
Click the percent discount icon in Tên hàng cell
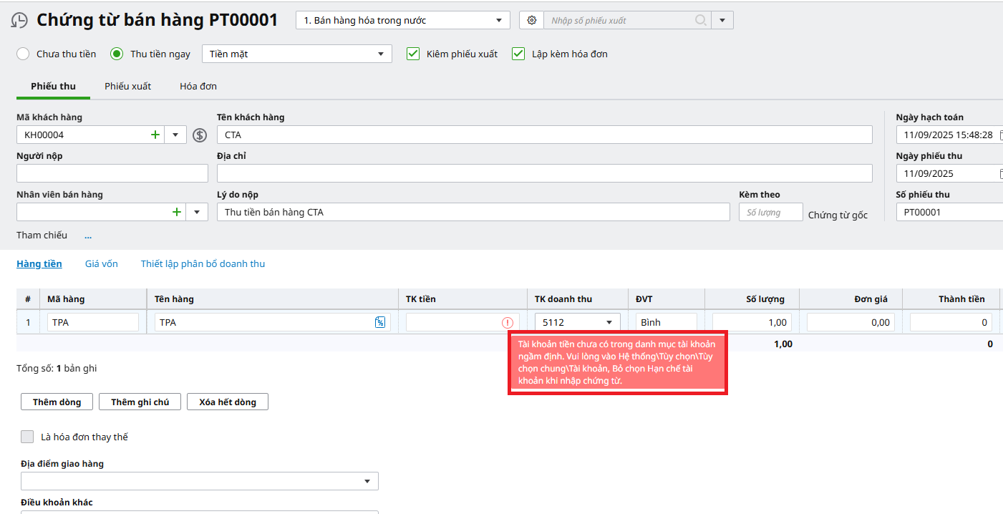click(x=380, y=323)
